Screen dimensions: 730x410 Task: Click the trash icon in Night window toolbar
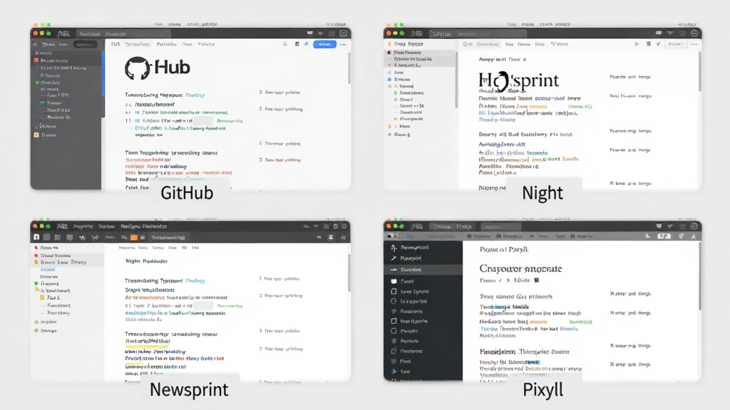648,44
